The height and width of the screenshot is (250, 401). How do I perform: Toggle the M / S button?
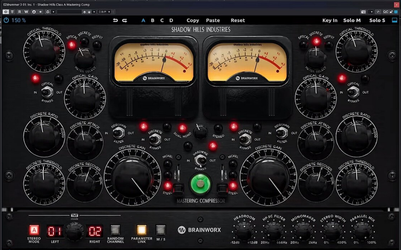pos(160,230)
